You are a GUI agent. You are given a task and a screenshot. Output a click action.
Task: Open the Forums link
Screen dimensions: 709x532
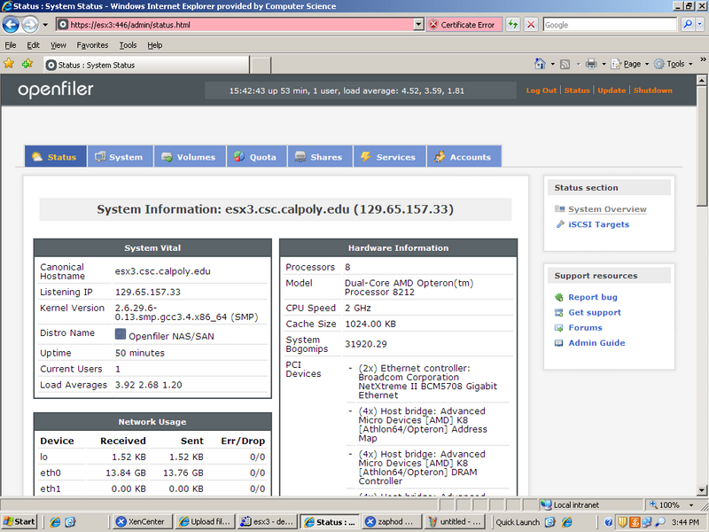click(x=585, y=328)
